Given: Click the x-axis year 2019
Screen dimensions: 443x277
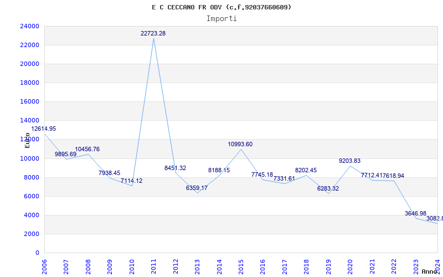Looking at the screenshot, I should click(328, 266).
